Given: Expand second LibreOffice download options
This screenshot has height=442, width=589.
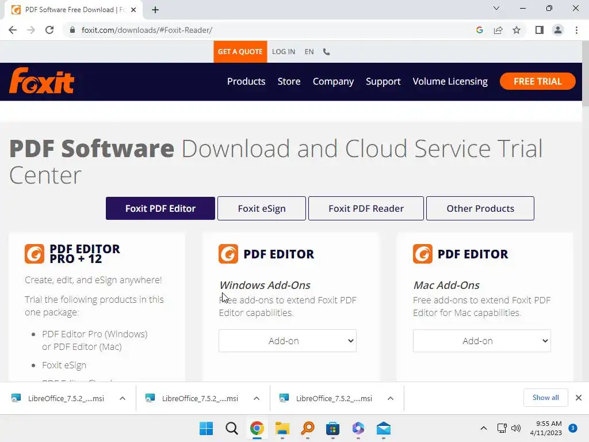Looking at the screenshot, I should click(257, 398).
